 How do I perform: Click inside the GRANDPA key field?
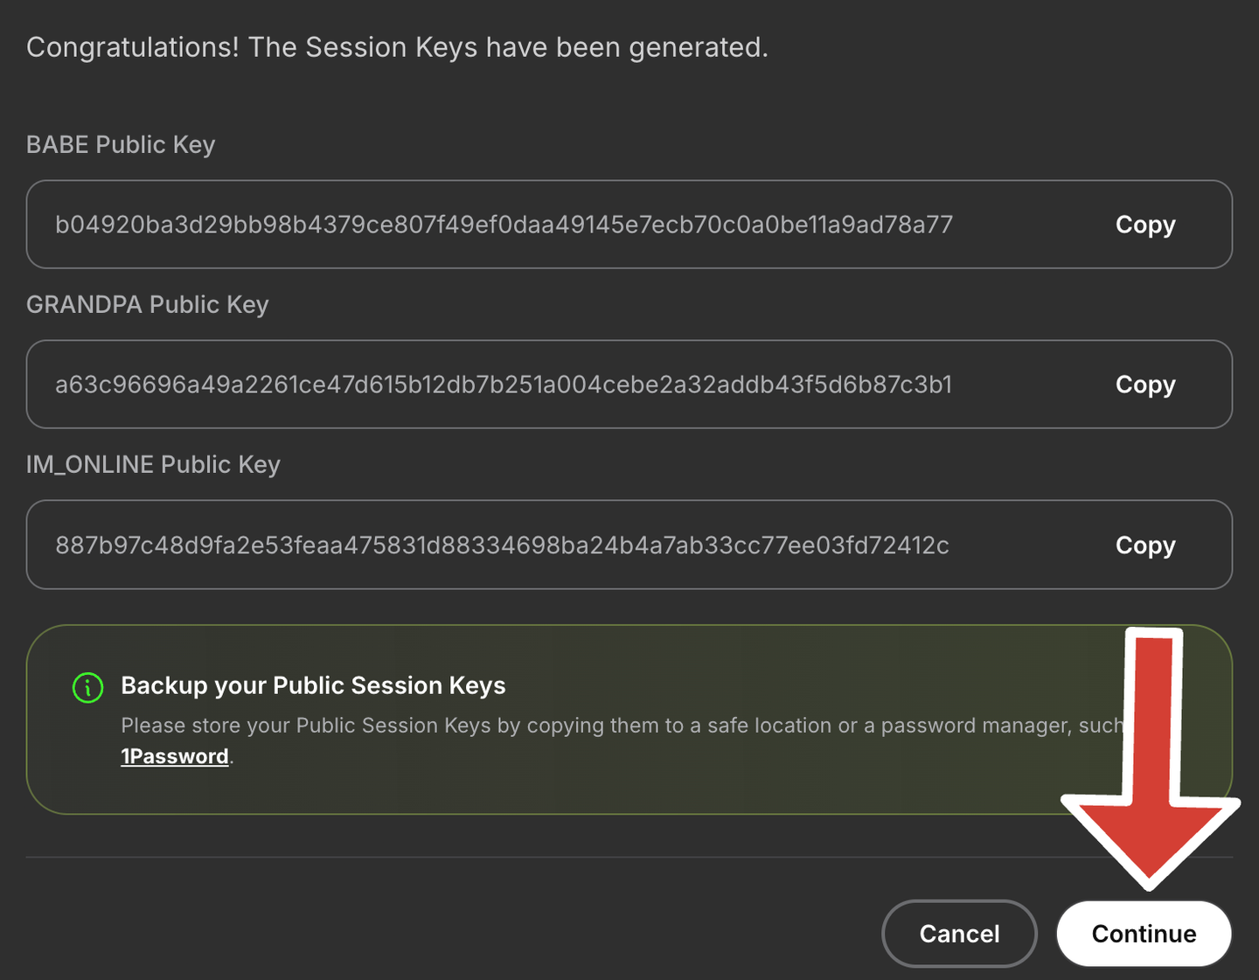pos(504,385)
